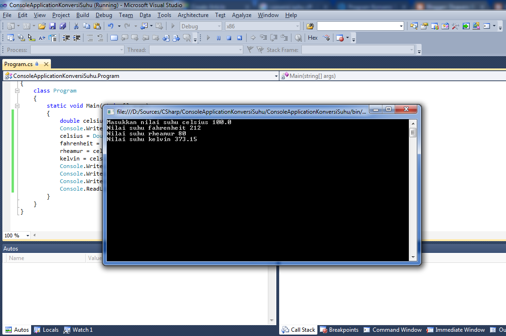
Task: Click the Display Quick Info icon
Action: pyautogui.click(x=31, y=38)
